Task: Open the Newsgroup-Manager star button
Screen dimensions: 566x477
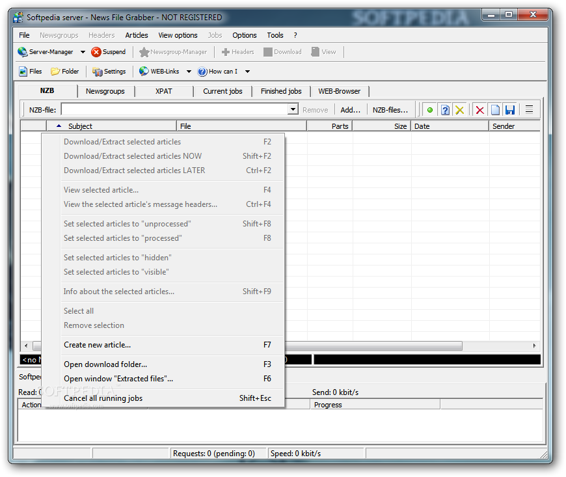Action: click(x=173, y=52)
